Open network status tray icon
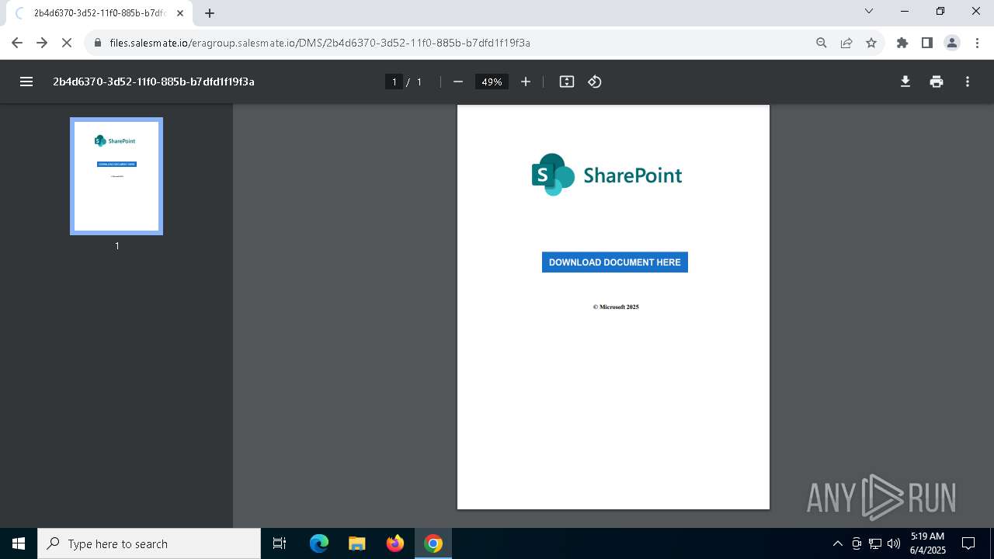 pyautogui.click(x=875, y=543)
